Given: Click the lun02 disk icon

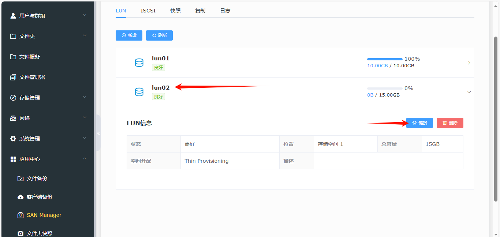Looking at the screenshot, I should click(139, 92).
